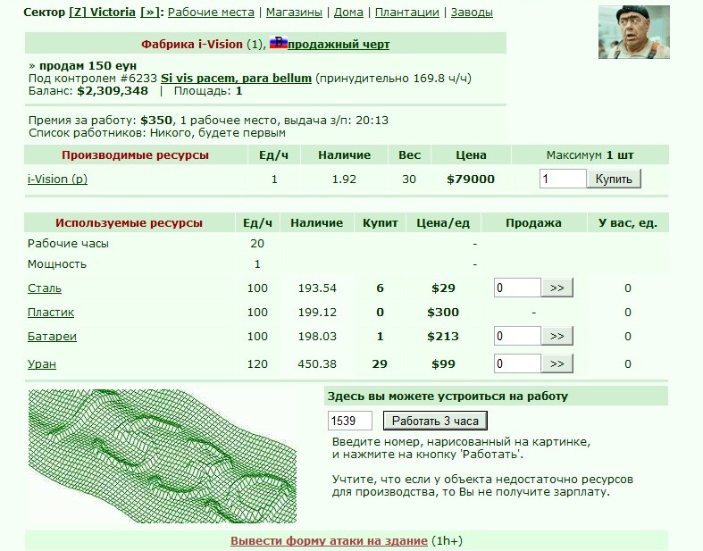Click the green captcha mesh image
This screenshot has width=703, height=551.
point(163,456)
